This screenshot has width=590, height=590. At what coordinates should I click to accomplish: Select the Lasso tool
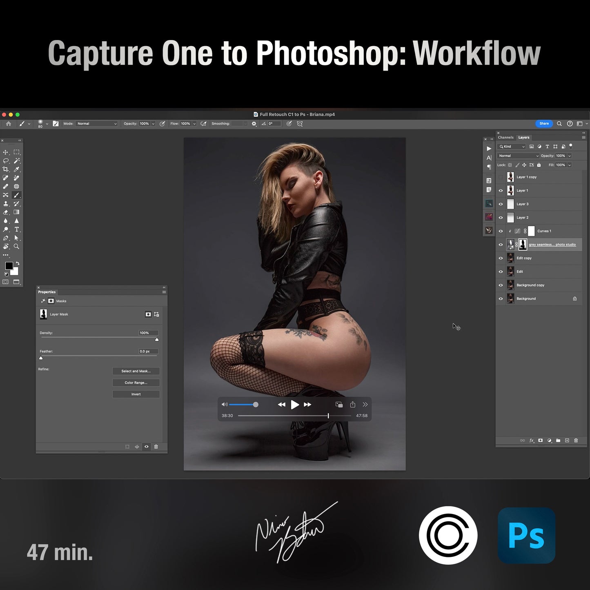coord(5,160)
